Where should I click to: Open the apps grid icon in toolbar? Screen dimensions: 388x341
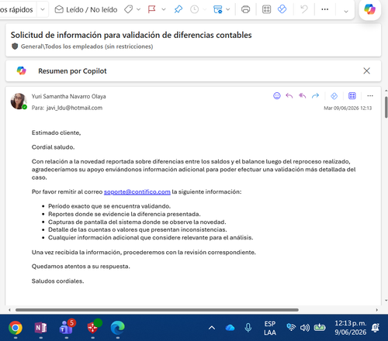click(x=266, y=9)
